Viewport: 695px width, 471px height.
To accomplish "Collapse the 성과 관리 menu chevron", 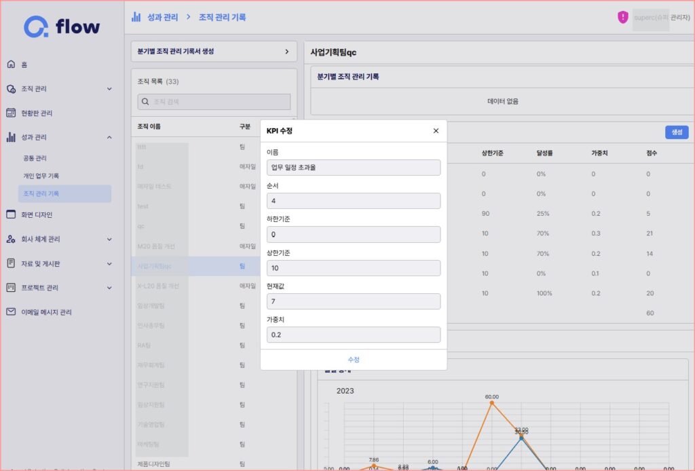I will (x=109, y=137).
